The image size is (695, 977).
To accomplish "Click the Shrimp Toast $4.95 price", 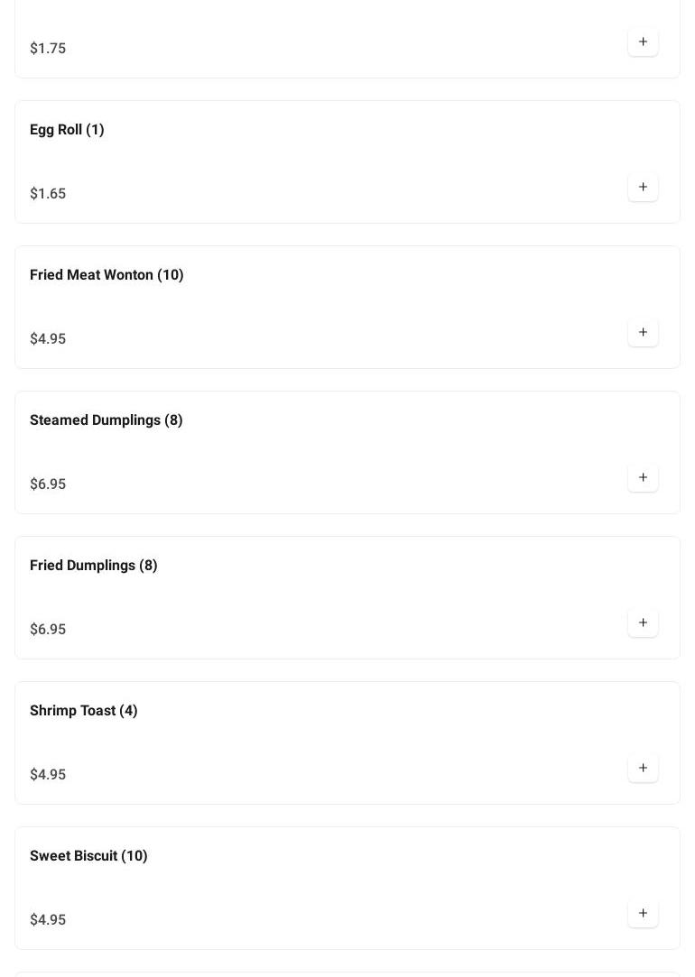I will 48,775.
